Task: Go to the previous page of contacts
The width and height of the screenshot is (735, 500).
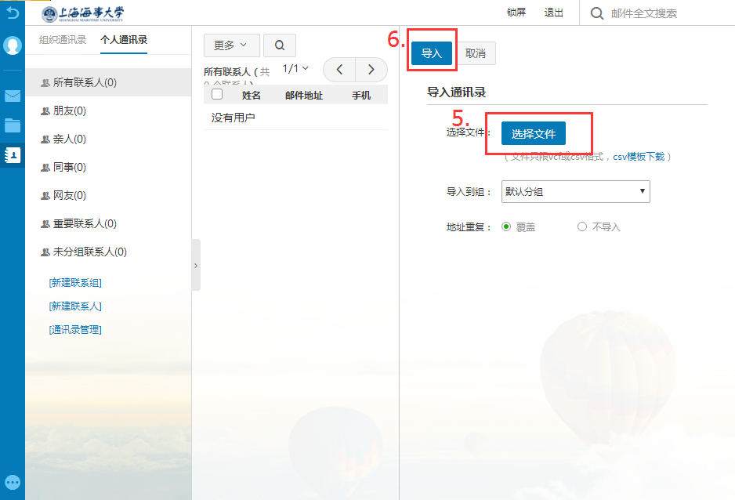Action: click(x=339, y=70)
